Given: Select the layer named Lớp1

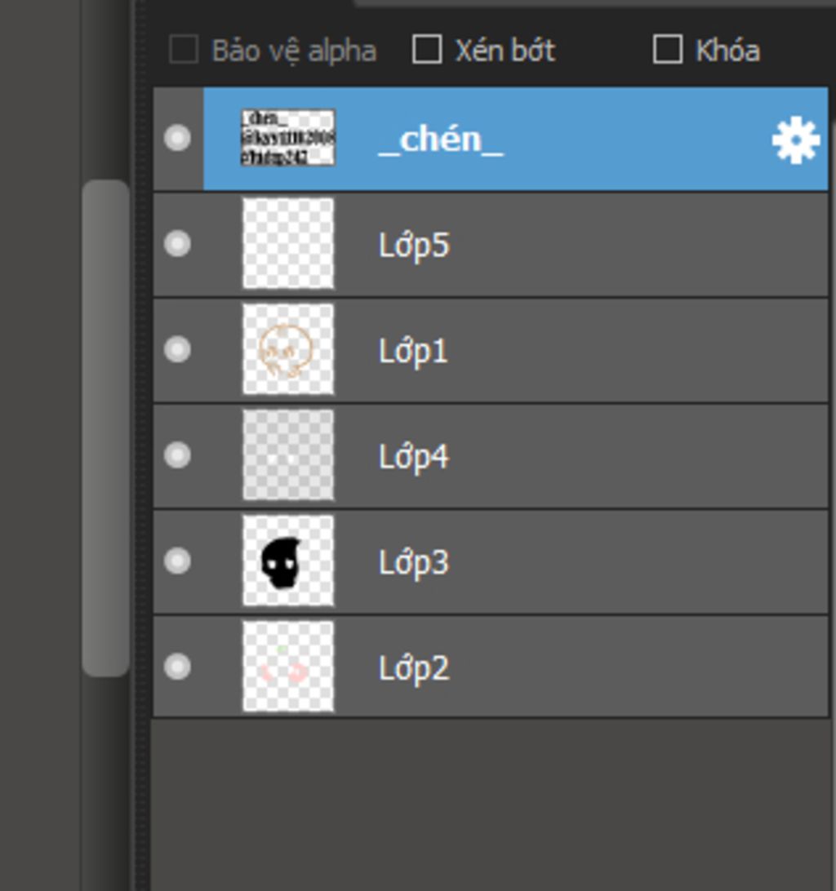Looking at the screenshot, I should (414, 351).
